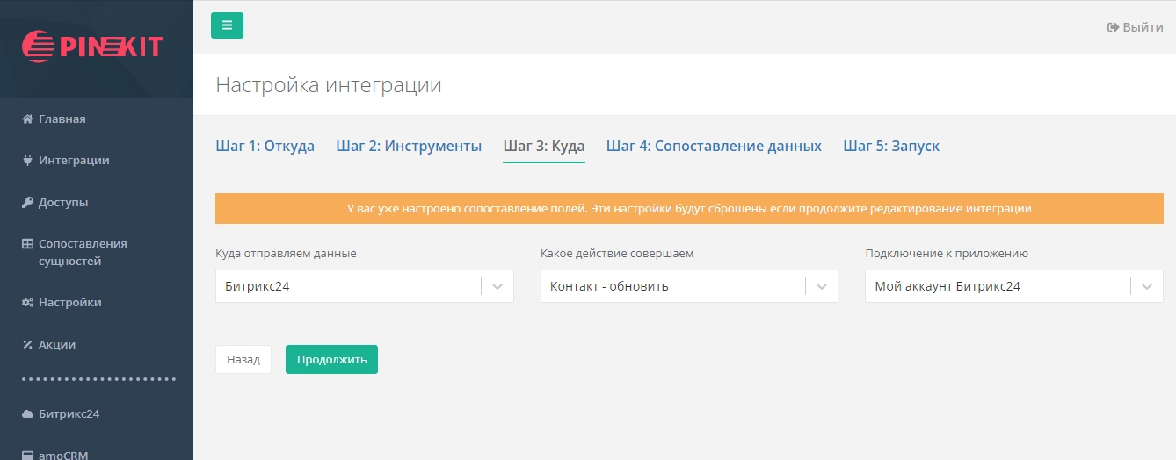The height and width of the screenshot is (460, 1176).
Task: Click the key icon beside Доступы
Action: [x=27, y=203]
